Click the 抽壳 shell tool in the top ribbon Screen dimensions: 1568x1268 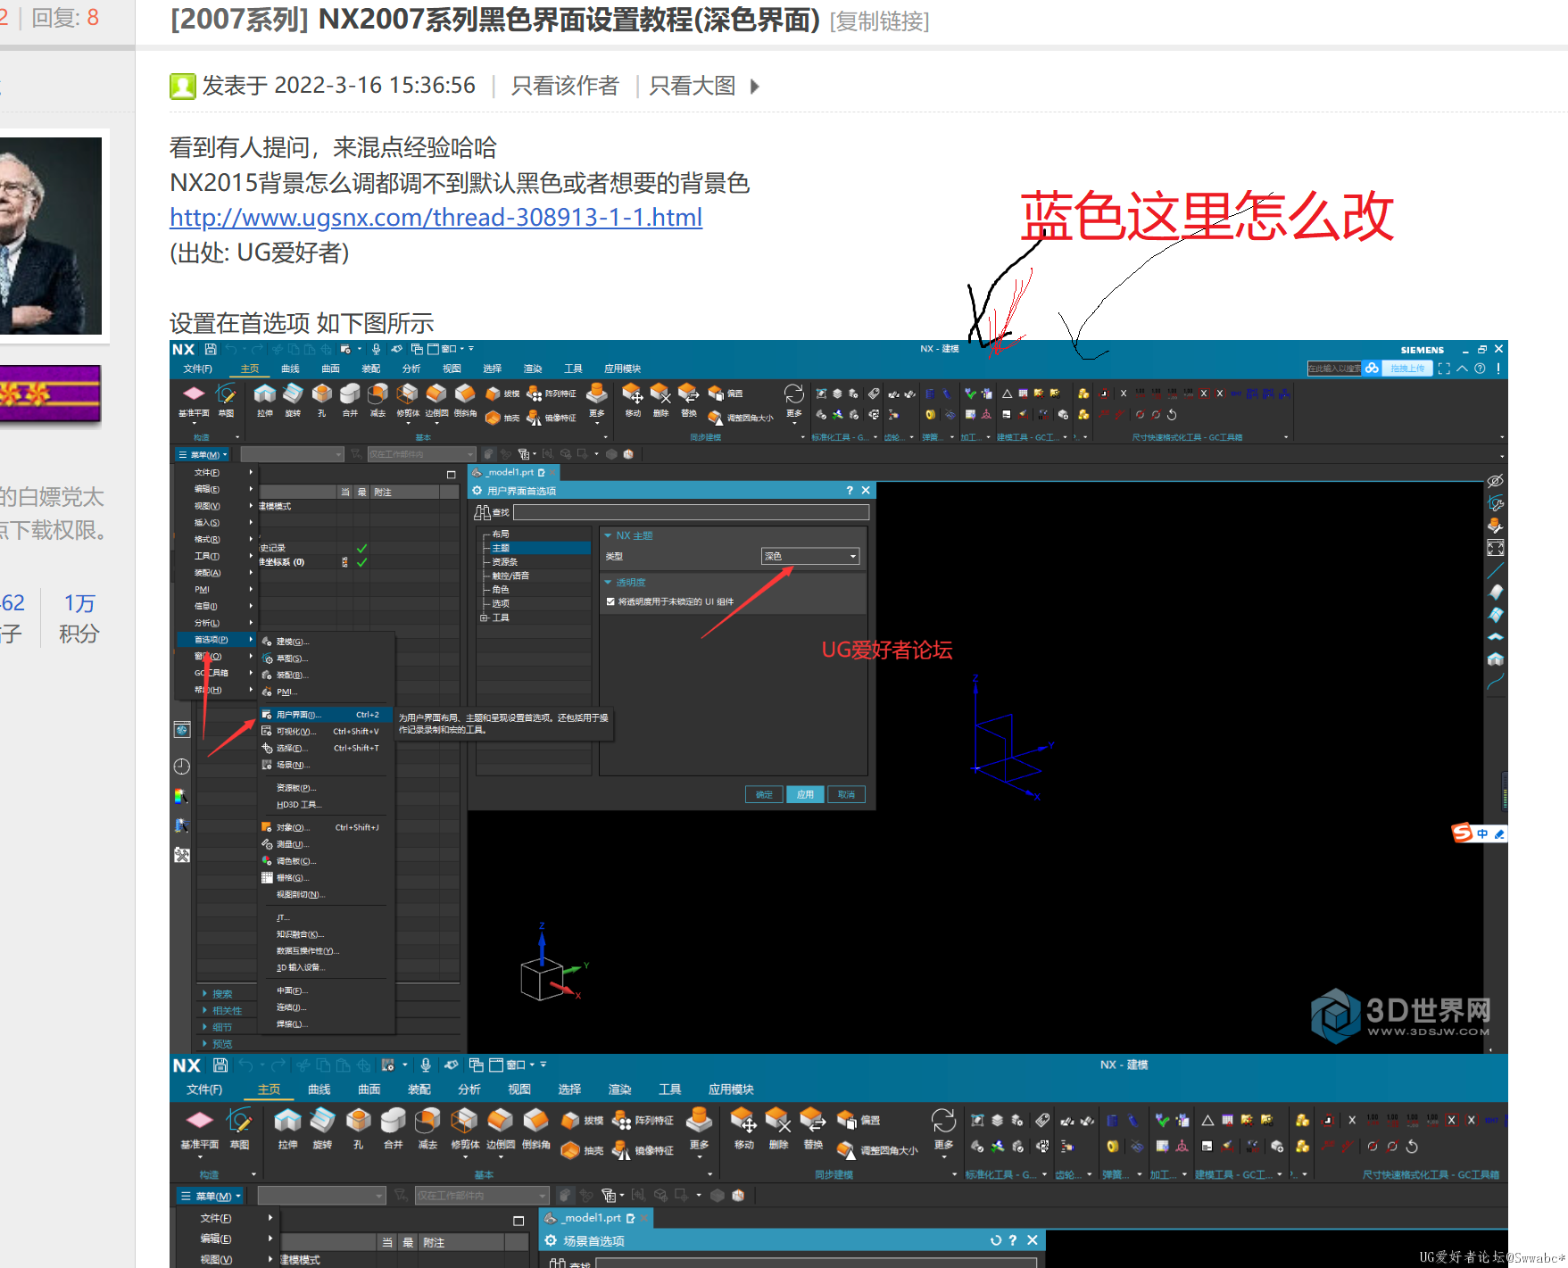[x=502, y=418]
